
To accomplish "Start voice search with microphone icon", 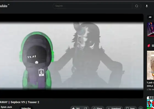I will coord(147,6).
